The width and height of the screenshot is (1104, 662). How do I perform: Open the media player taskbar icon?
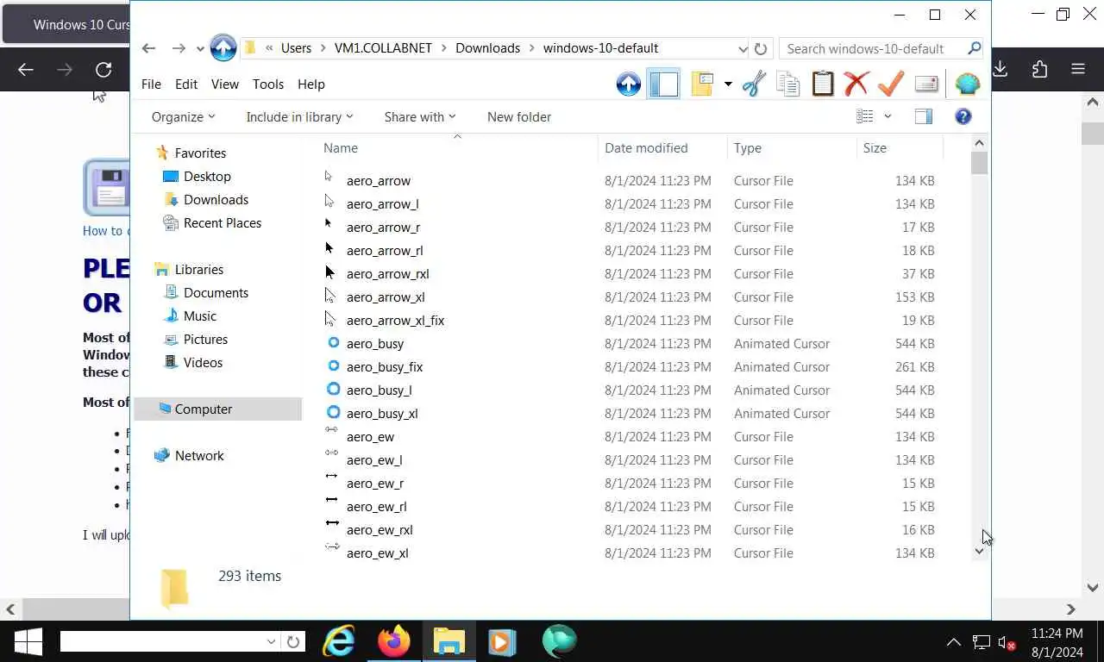(x=502, y=641)
